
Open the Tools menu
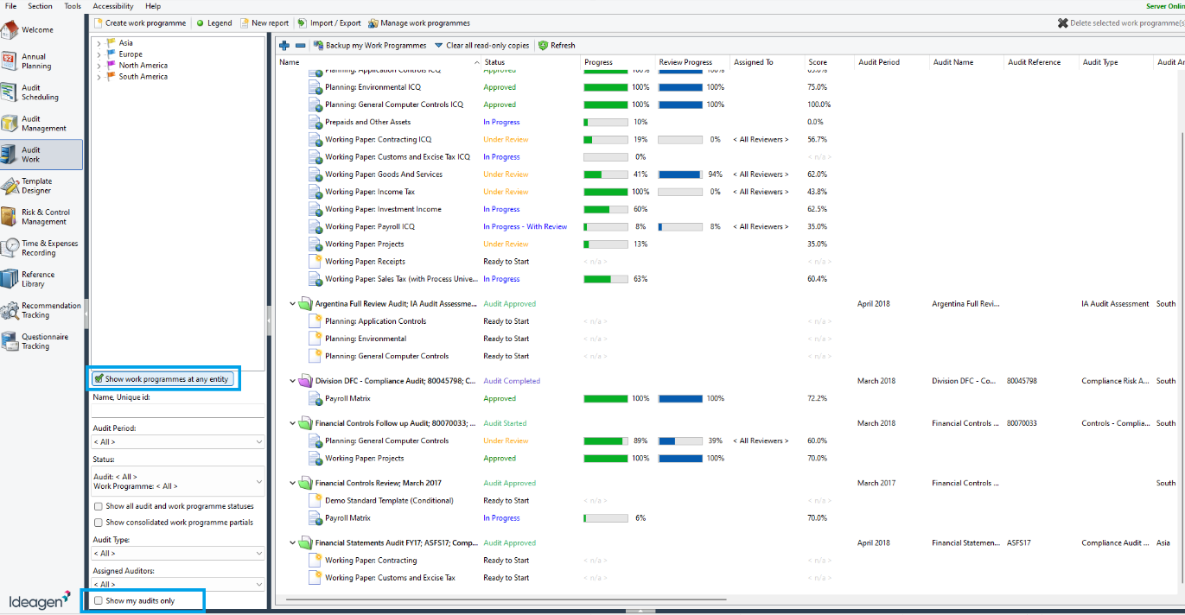tap(71, 6)
